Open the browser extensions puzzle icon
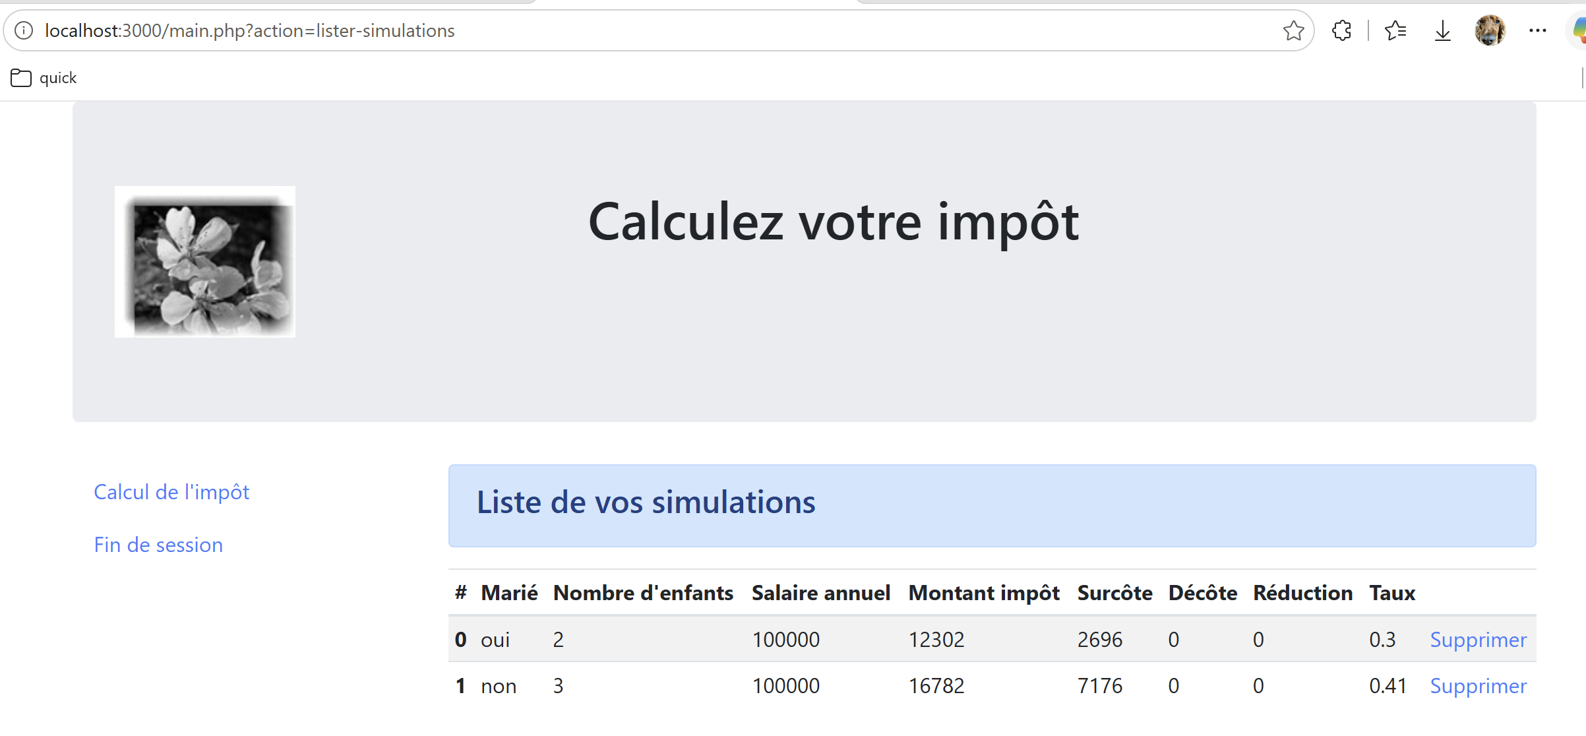1586x736 pixels. coord(1341,30)
